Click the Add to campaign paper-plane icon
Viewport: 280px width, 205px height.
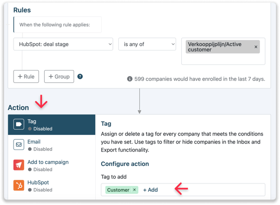click(19, 165)
